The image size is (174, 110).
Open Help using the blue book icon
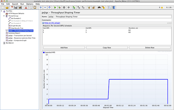coord(114,8)
